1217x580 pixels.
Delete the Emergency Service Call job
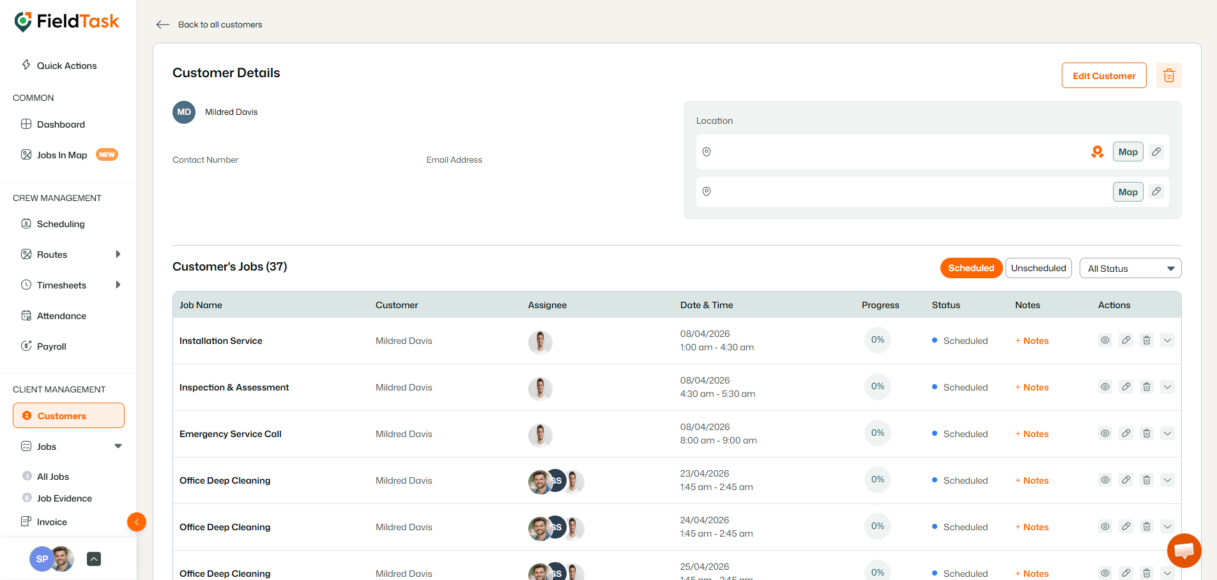pos(1147,433)
